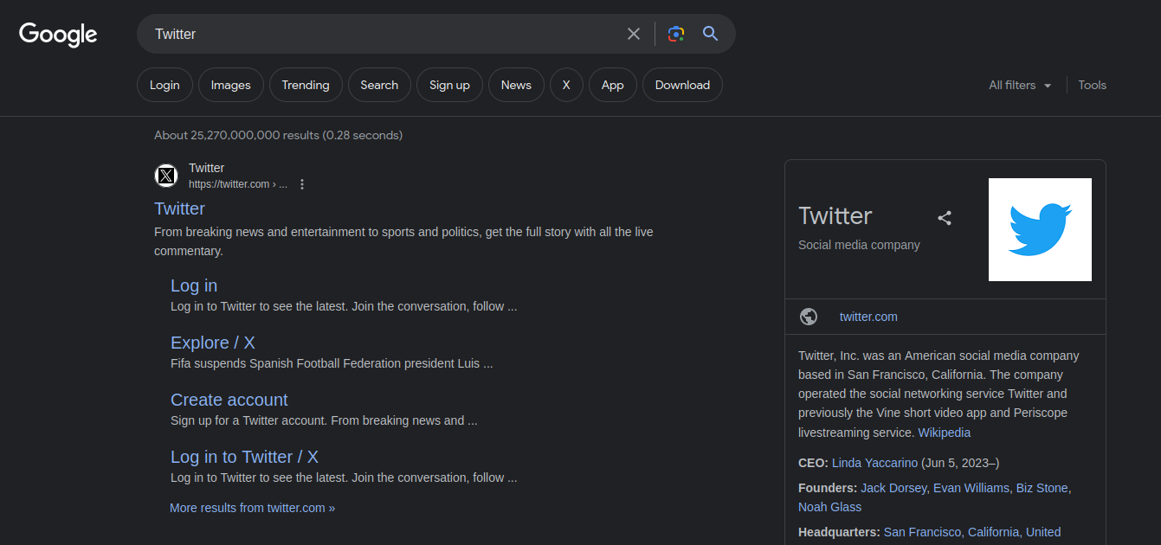Open the three-dot menu beside twitter.com URL
The image size is (1161, 545).
[302, 184]
